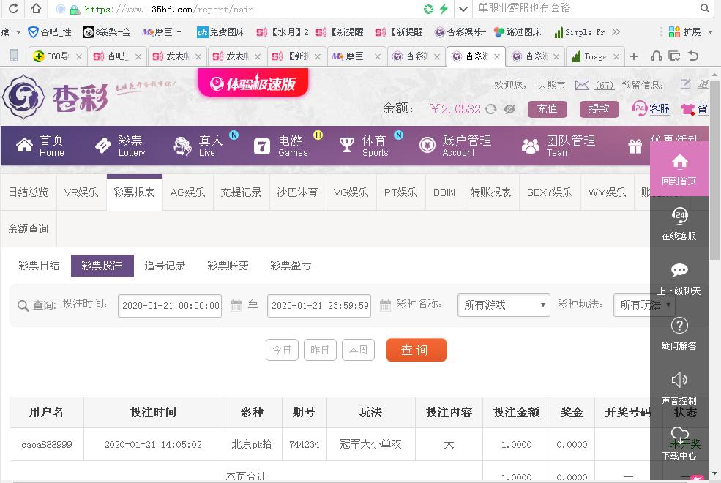721x483 pixels.
Task: Click the end time input field
Action: click(x=319, y=306)
